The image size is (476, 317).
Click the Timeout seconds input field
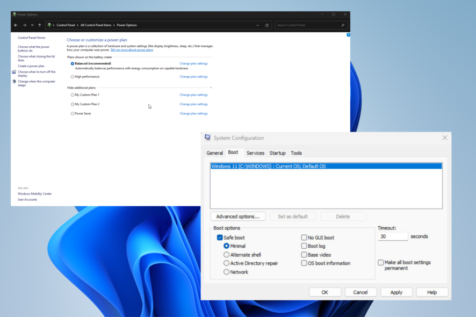pos(393,236)
